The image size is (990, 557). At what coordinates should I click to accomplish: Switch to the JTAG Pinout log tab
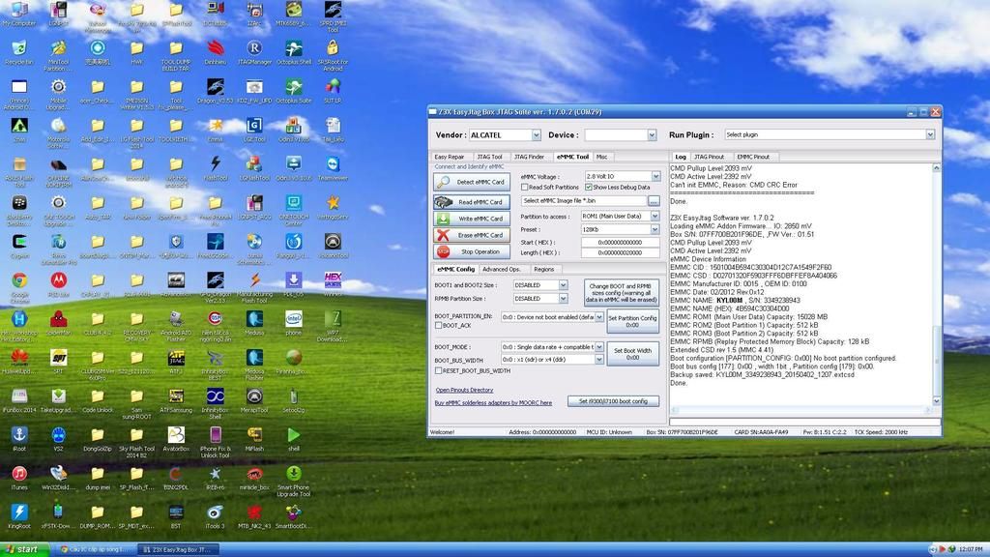[709, 157]
